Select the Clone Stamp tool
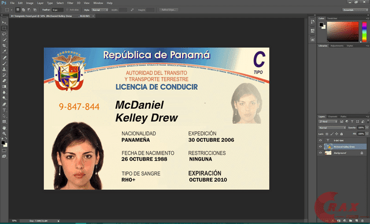370x224 pixels. click(4, 69)
